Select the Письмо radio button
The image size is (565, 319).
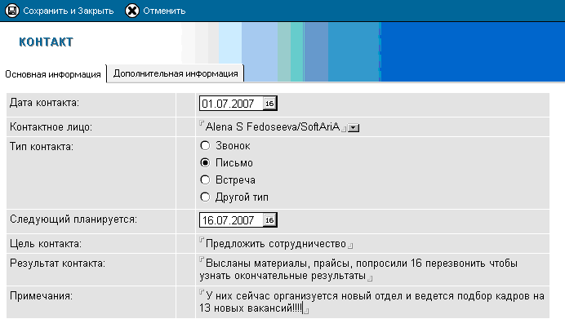click(x=205, y=162)
